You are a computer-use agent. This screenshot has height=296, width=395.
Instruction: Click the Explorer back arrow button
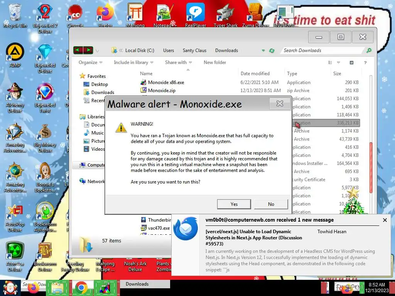[x=78, y=50]
